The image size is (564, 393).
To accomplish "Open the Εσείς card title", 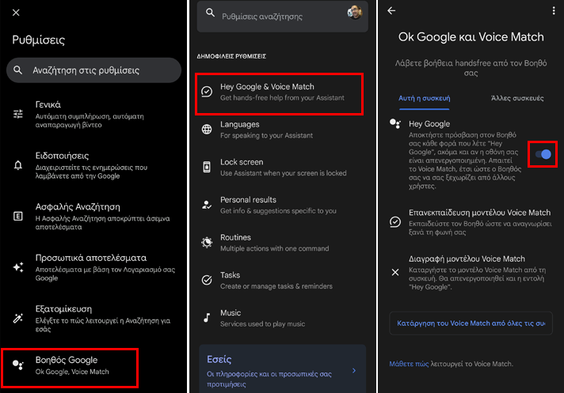I will (x=219, y=359).
